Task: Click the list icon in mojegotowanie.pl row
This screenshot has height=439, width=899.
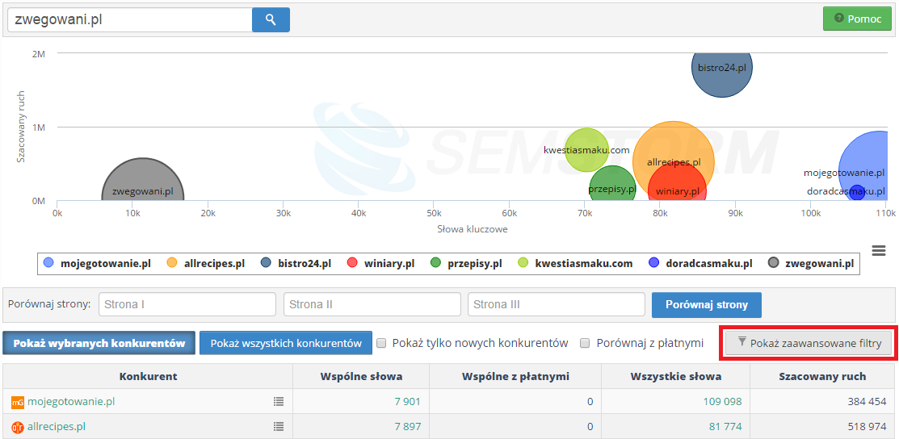Action: 279,402
